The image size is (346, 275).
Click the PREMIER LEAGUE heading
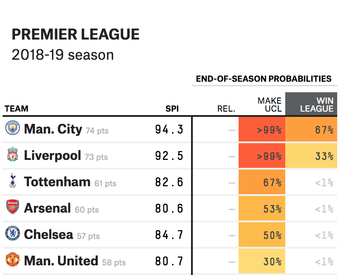(x=75, y=34)
